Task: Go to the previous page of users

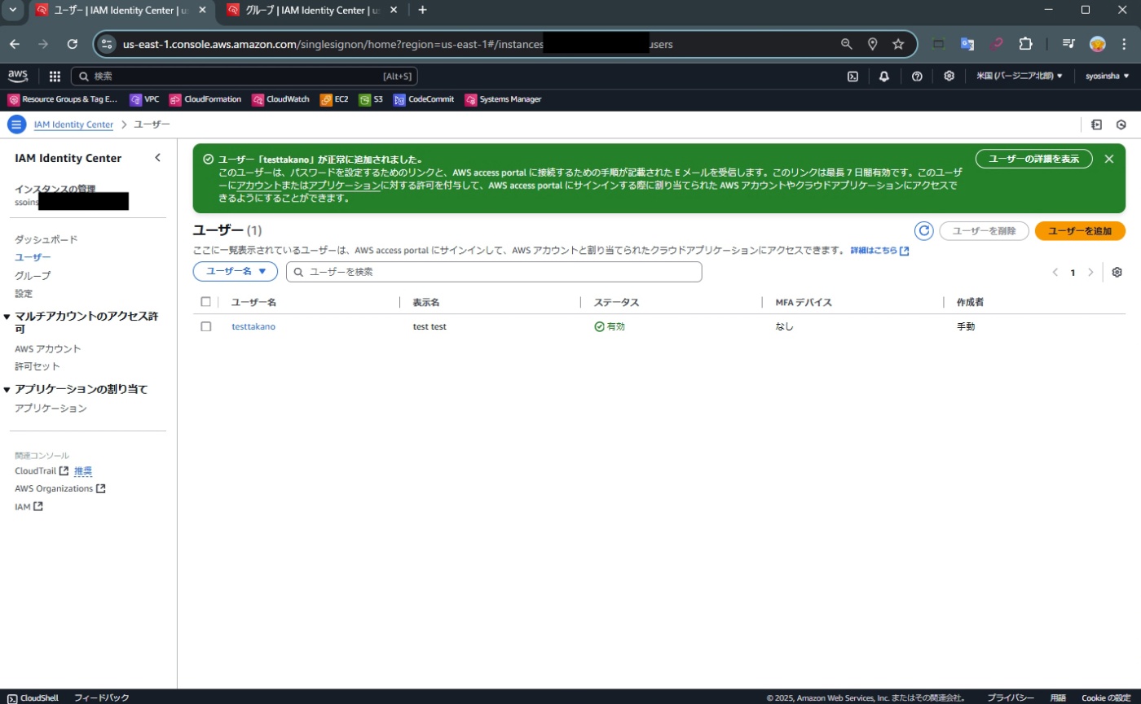Action: (1055, 272)
